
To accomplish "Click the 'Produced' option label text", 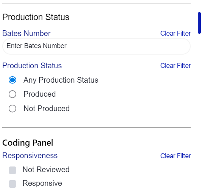I will (40, 94).
